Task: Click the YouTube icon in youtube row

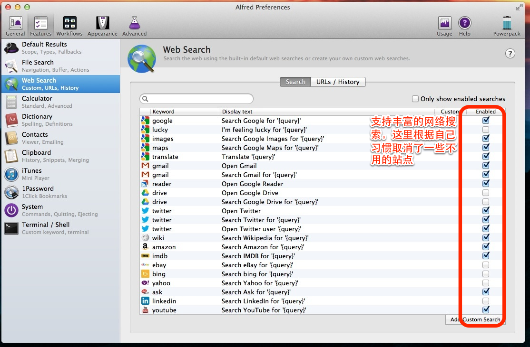Action: coord(145,310)
